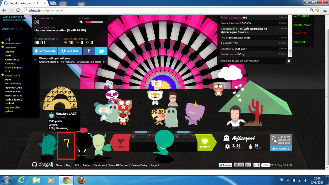Select User-2318a747 in the user list
Image resolution: width=329 pixels, height=185 pixels.
pos(14,95)
